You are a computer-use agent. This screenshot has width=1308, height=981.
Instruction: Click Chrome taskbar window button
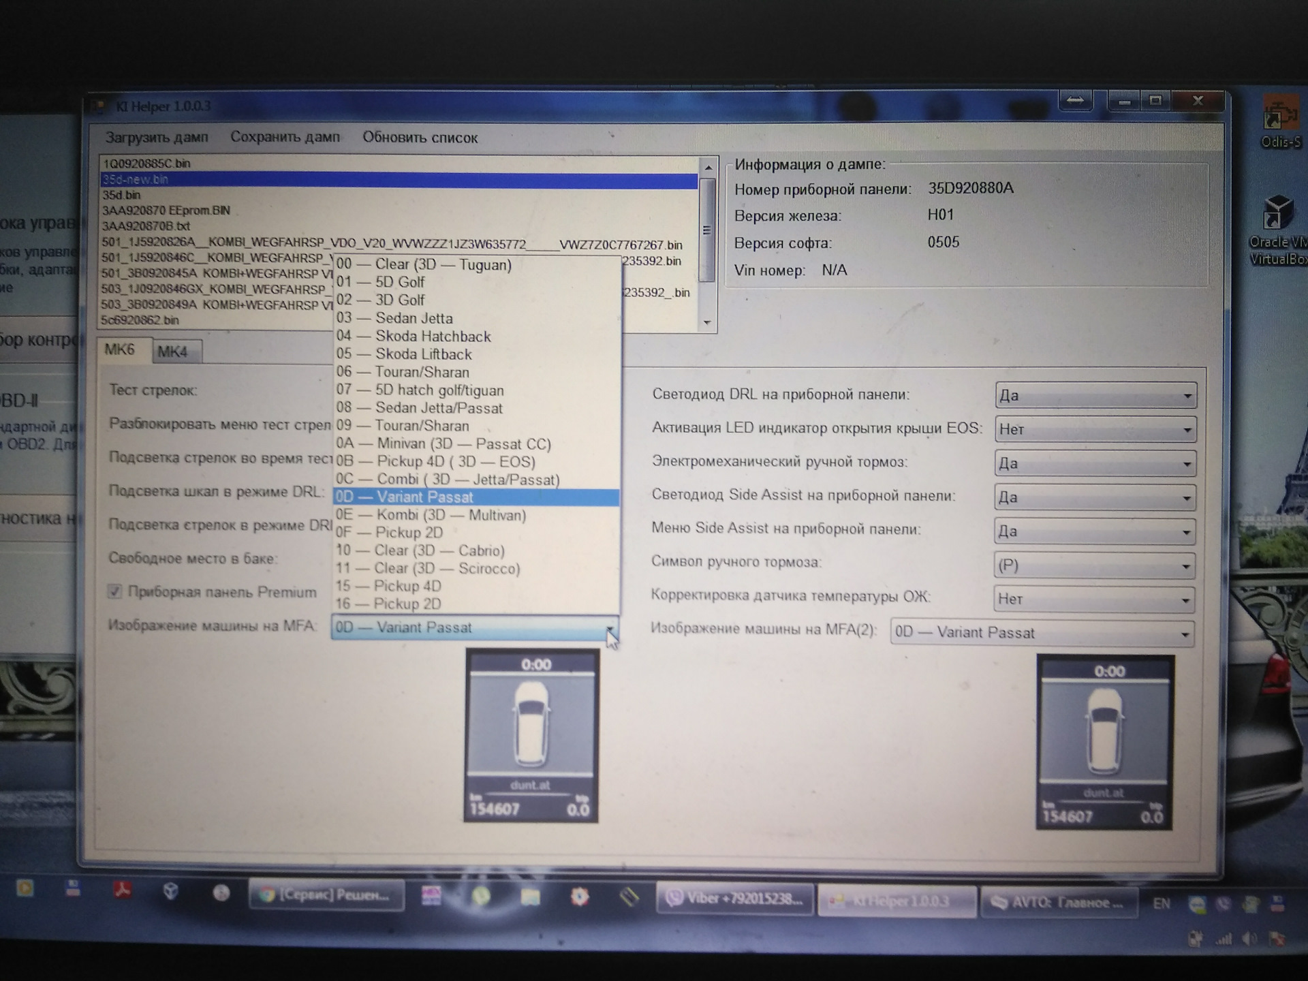pos(326,895)
